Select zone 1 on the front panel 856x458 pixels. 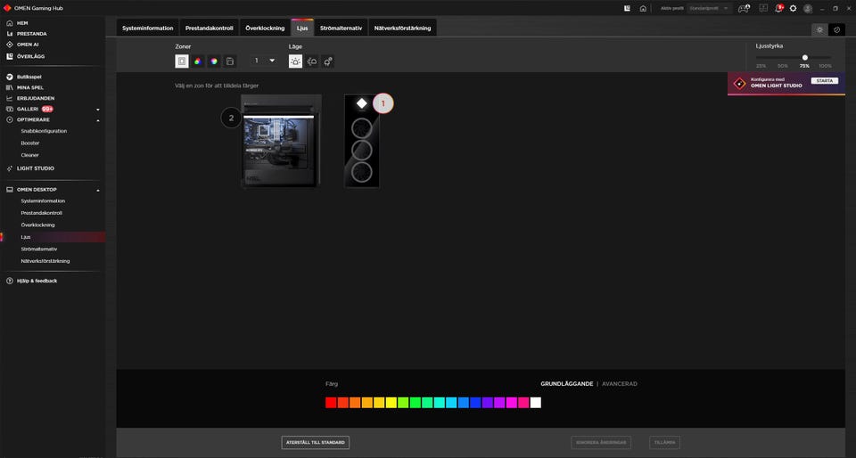[x=383, y=103]
